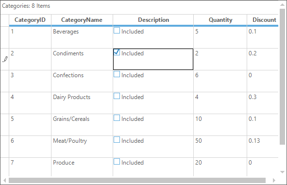The image size is (287, 185).
Task: Click the horizontal scrollbar left arrow
Action: click(x=4, y=180)
